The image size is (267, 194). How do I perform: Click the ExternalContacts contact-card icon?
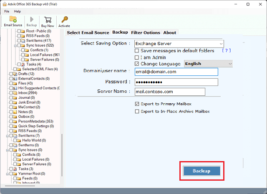[x=15, y=79]
